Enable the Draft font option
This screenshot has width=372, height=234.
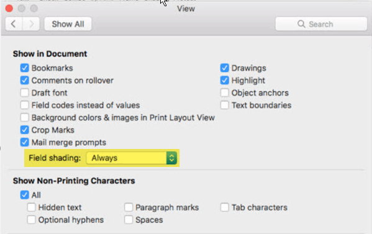[24, 92]
